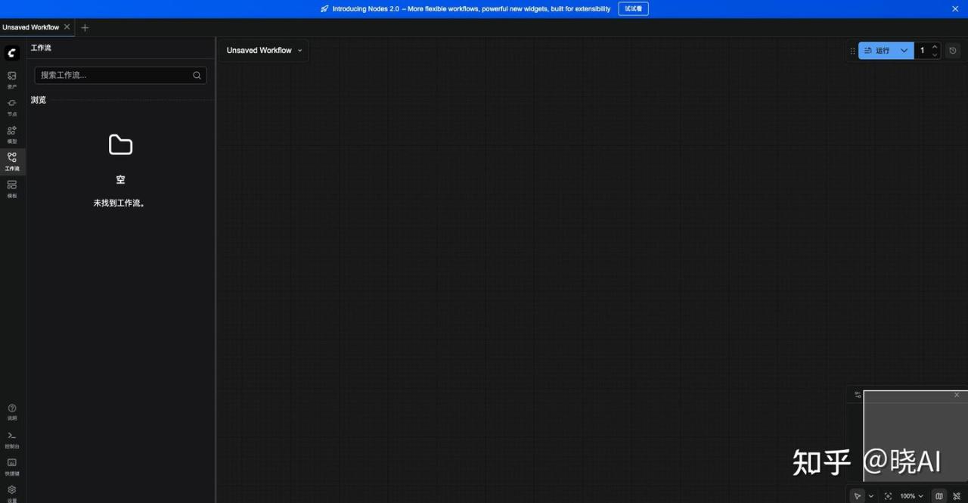
Task: Open the 快捷键 keyboard shortcuts icon
Action: (x=12, y=465)
